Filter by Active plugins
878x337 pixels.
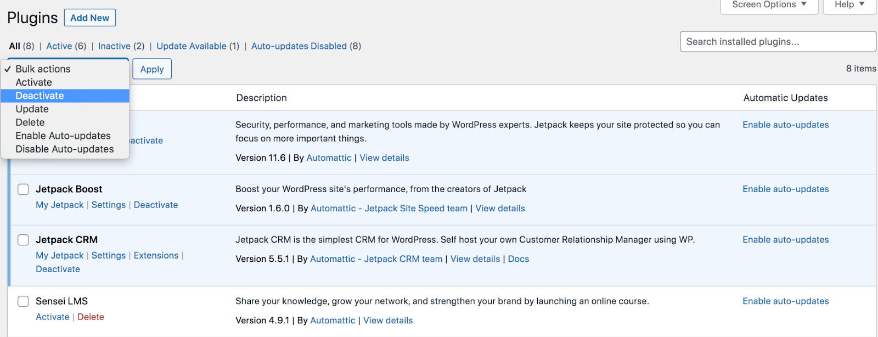59,46
